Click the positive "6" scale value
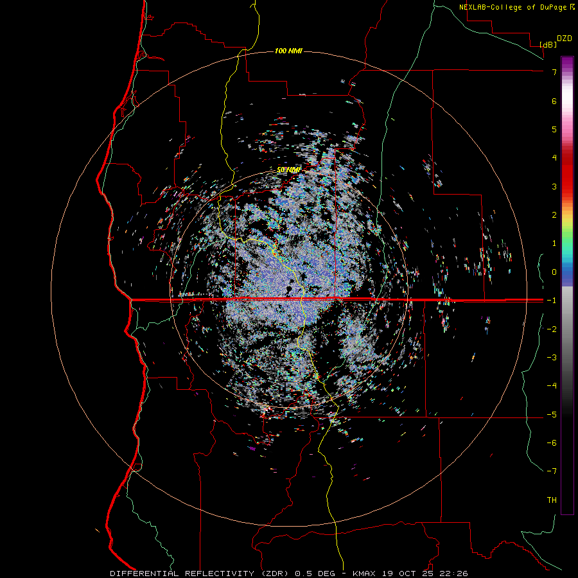 [554, 101]
